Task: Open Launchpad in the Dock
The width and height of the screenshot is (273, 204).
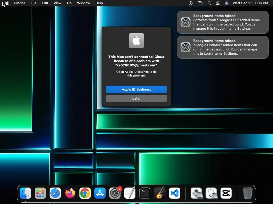Action: click(x=40, y=193)
